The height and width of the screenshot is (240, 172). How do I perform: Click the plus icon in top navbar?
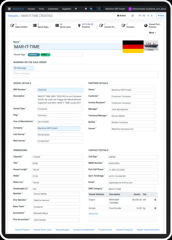[76, 9]
